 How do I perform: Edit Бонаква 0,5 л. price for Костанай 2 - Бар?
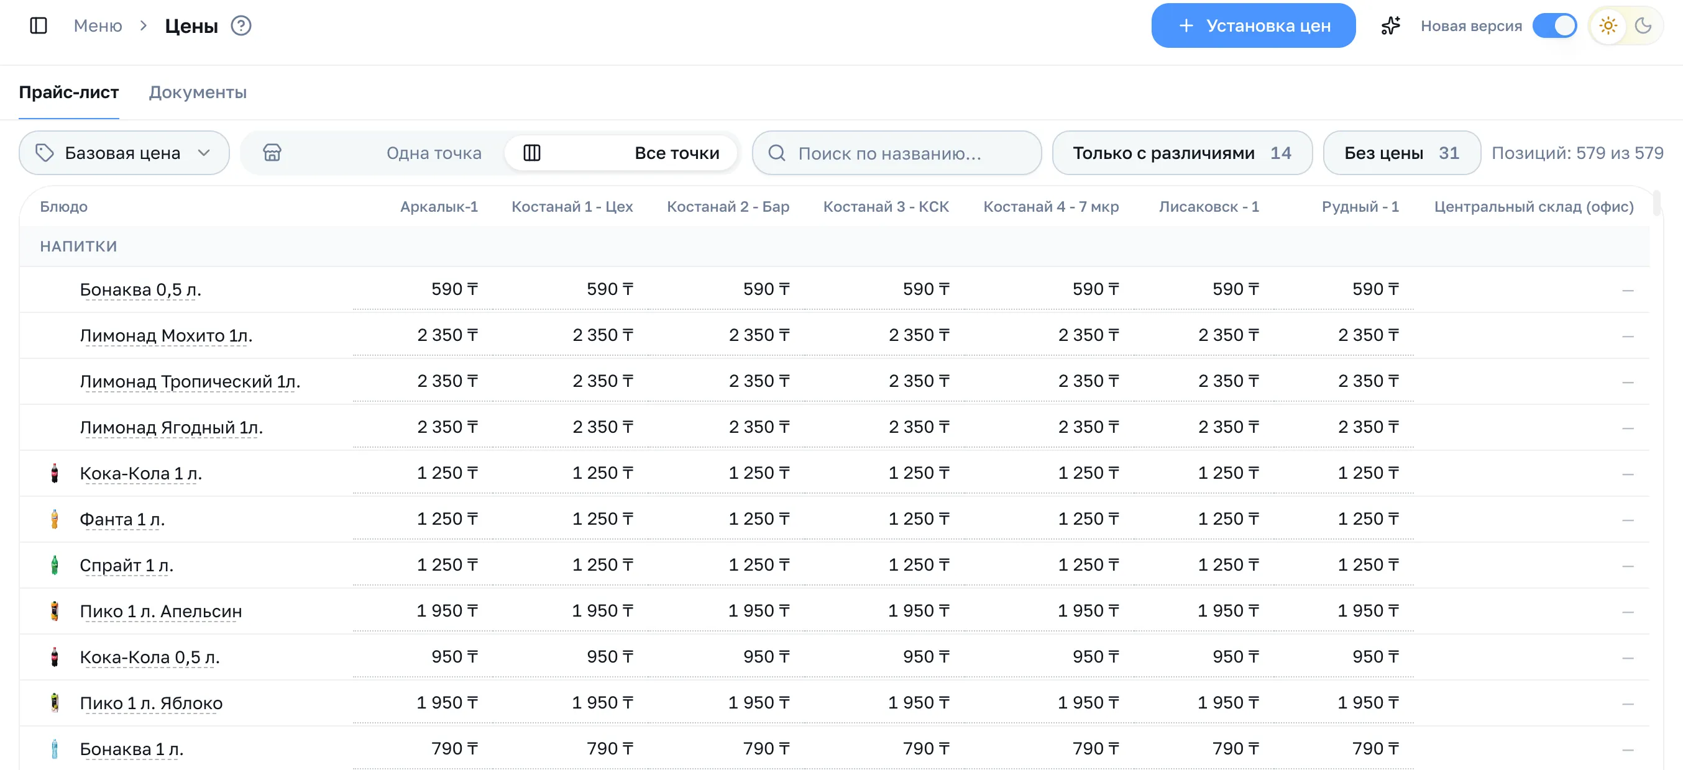click(766, 289)
